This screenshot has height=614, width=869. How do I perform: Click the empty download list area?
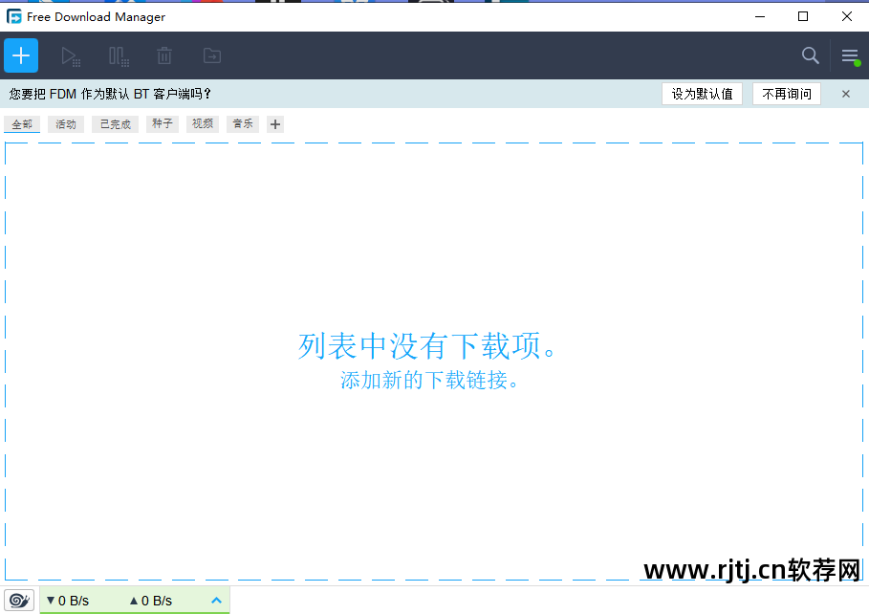(x=432, y=239)
